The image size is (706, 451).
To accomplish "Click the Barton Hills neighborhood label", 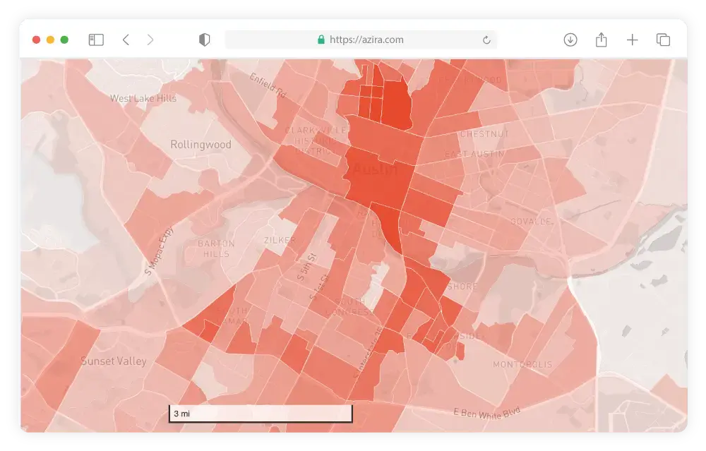I will 216,248.
